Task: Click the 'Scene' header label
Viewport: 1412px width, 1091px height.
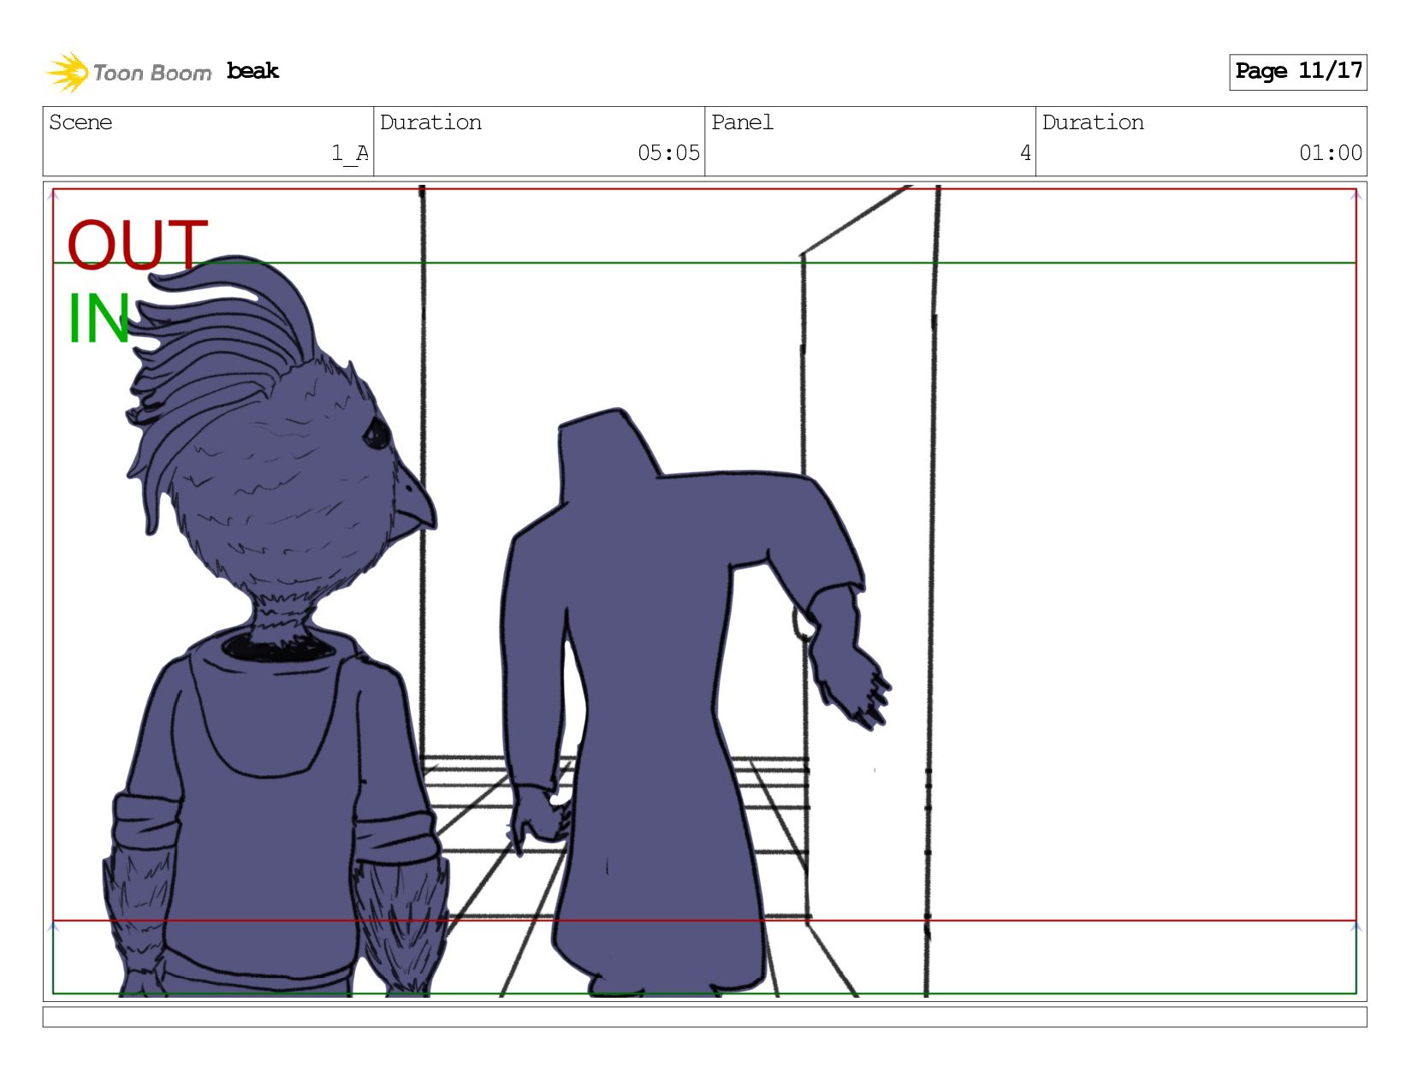Action: tap(80, 122)
